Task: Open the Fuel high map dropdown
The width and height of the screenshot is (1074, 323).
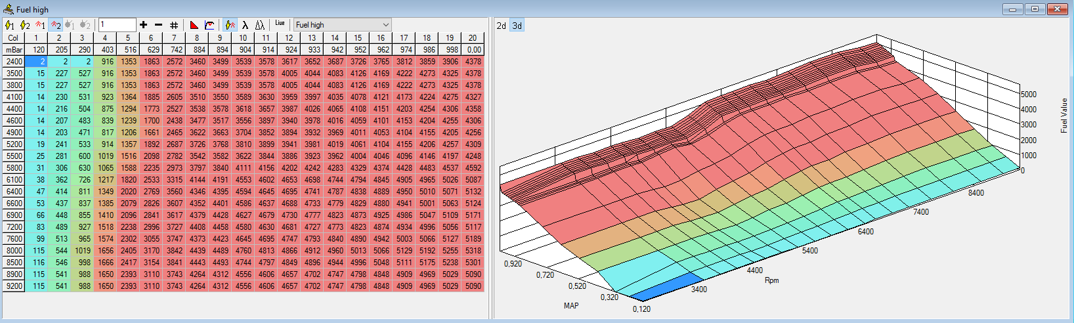Action: (342, 25)
